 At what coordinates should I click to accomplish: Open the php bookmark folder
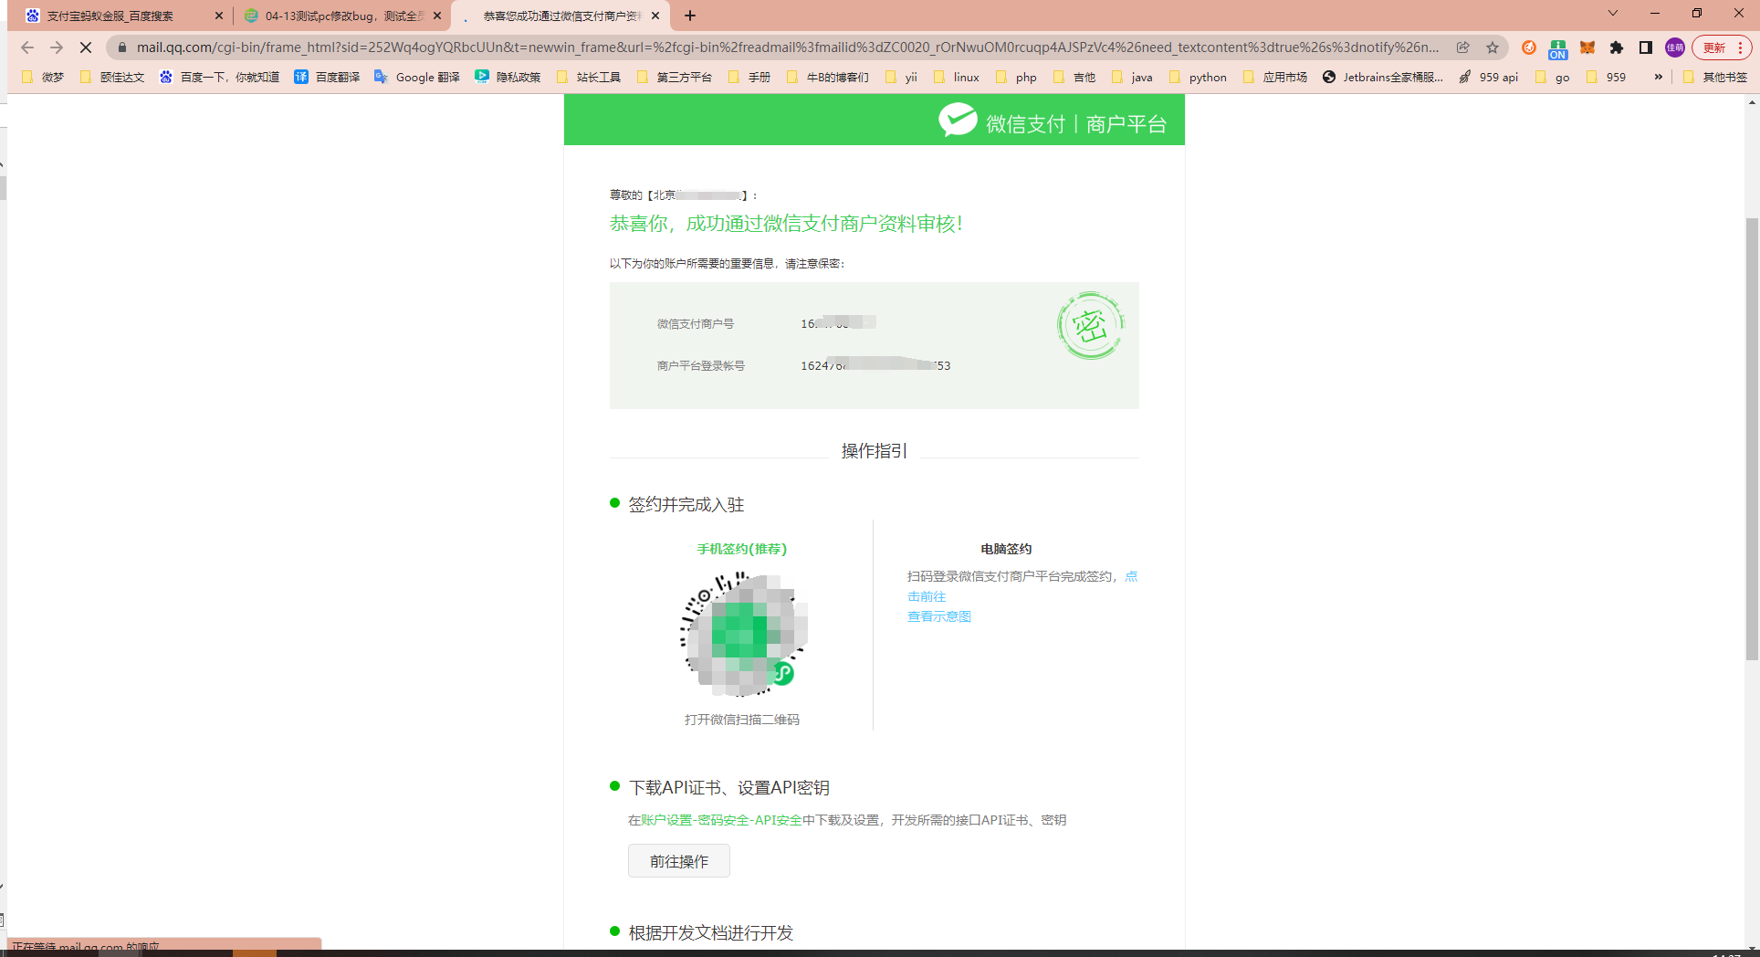coord(1017,77)
